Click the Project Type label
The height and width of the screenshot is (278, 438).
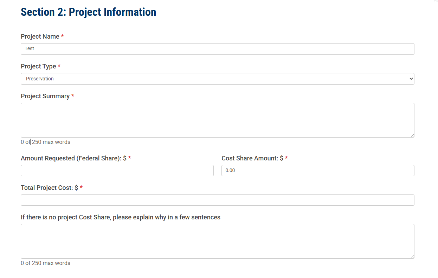[x=38, y=66]
